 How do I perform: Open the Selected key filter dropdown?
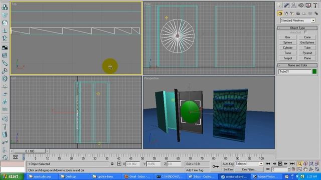pos(249,164)
